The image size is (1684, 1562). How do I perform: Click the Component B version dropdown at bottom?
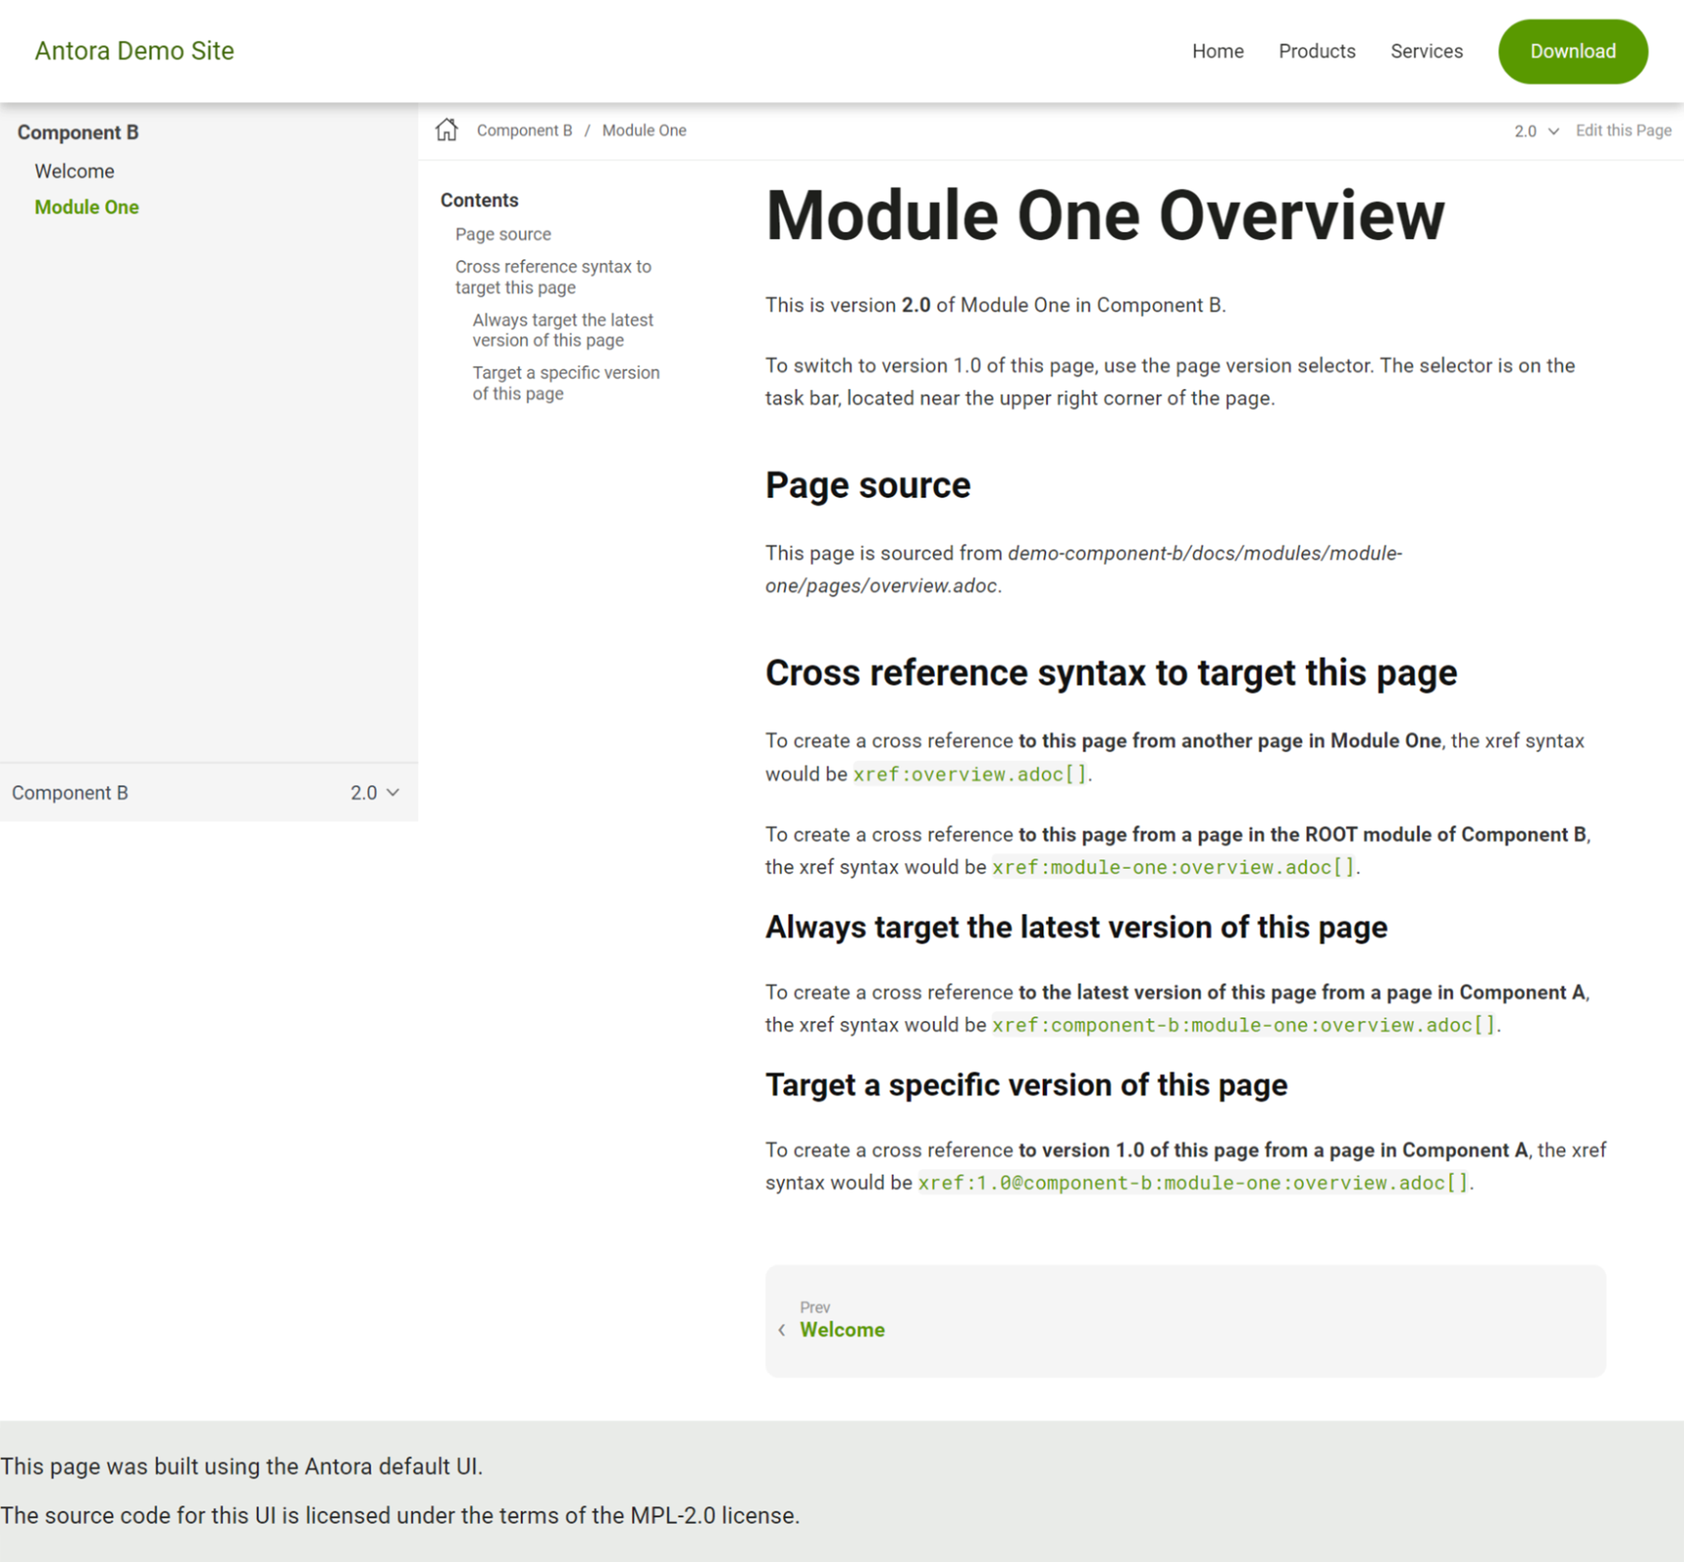pyautogui.click(x=374, y=793)
